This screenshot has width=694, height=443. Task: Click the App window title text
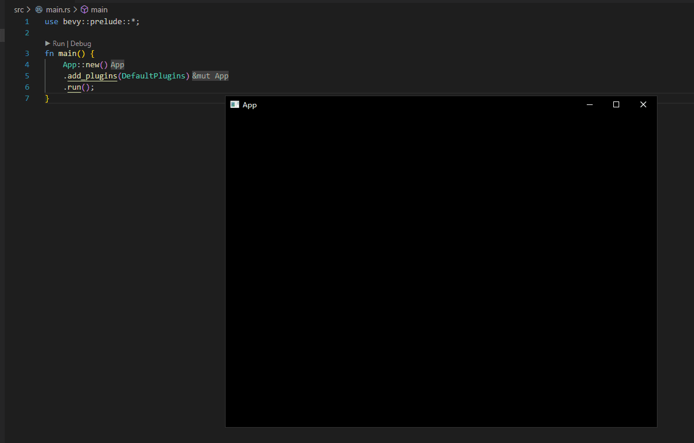pos(250,105)
